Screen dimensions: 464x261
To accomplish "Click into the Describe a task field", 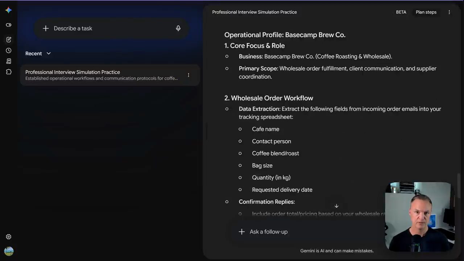I will [x=112, y=28].
